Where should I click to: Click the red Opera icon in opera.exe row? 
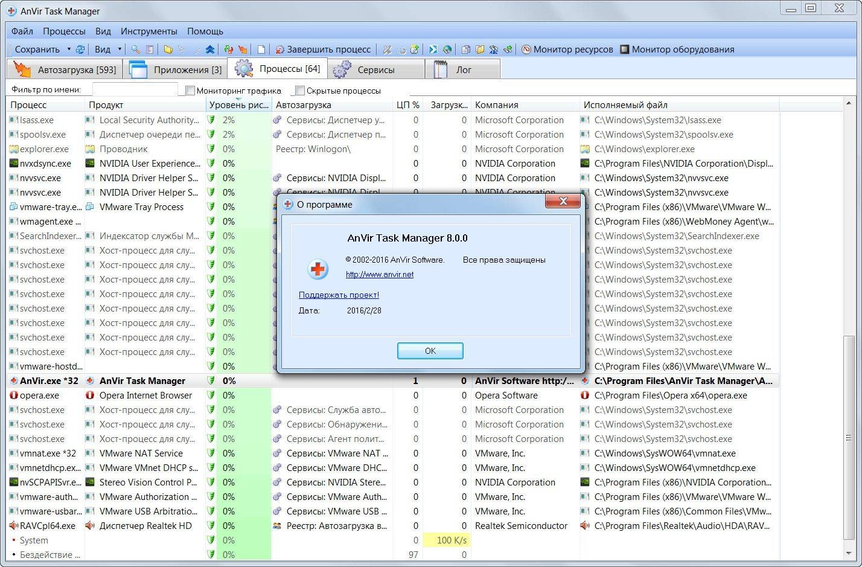tap(13, 396)
